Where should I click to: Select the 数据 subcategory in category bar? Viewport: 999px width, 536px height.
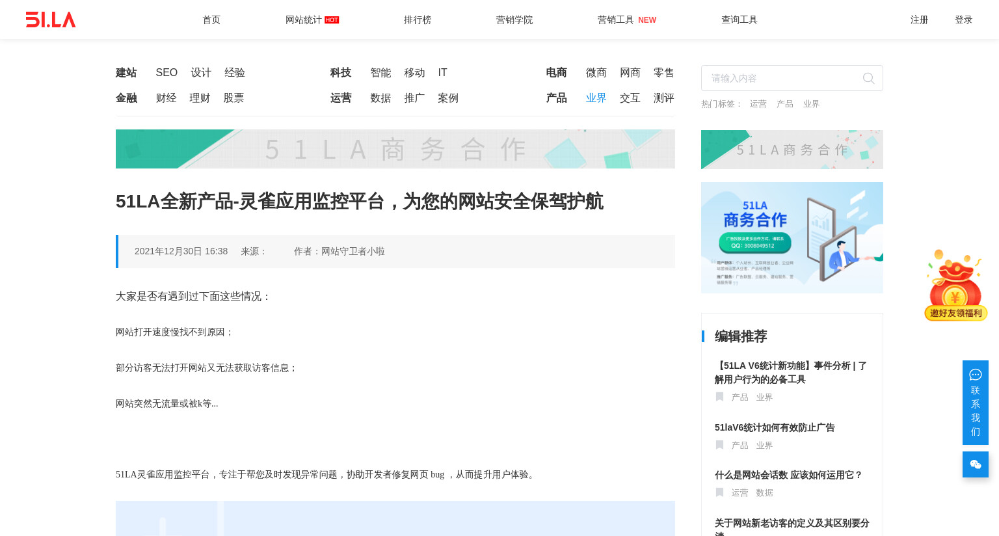coord(380,98)
